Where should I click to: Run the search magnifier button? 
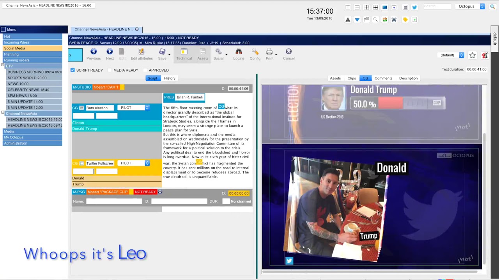pyautogui.click(x=492, y=7)
